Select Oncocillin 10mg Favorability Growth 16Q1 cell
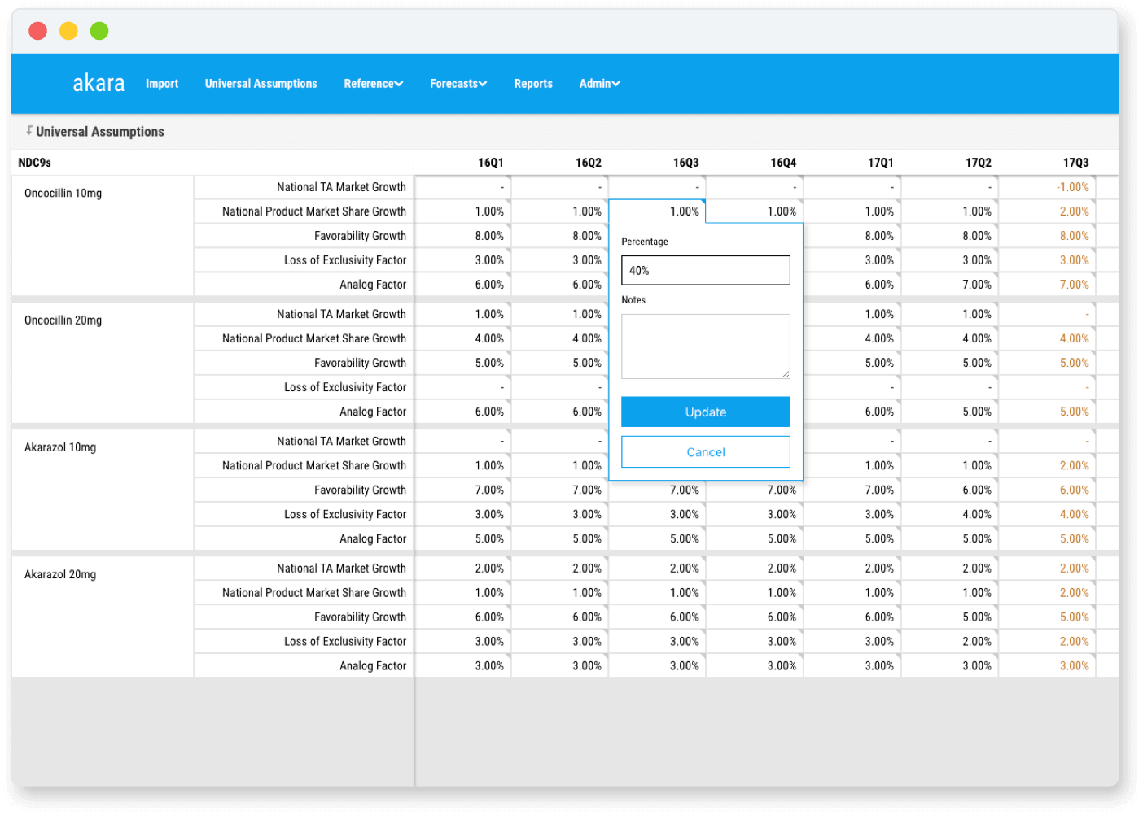 (x=463, y=236)
